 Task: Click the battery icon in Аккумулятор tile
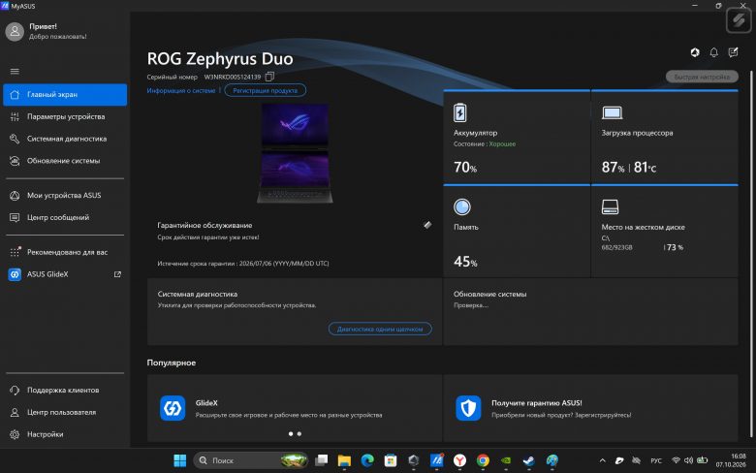point(460,112)
